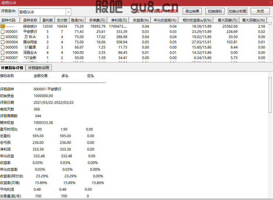Image resolution: width=273 pixels, height=200 pixels.
Task: Click the 100.00 win rate cell
Action: (x=78, y=52)
